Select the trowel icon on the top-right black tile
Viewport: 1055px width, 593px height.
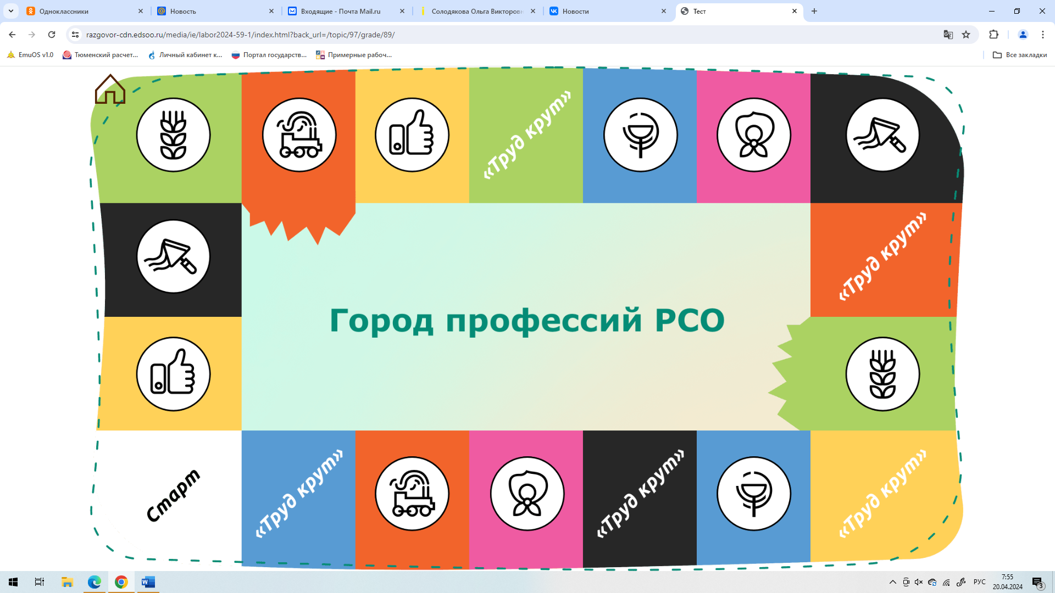882,135
